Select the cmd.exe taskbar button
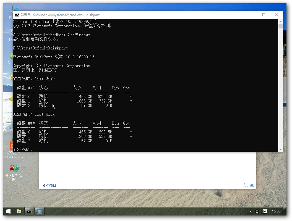Screen dimensions: 292x221 coord(29,211)
